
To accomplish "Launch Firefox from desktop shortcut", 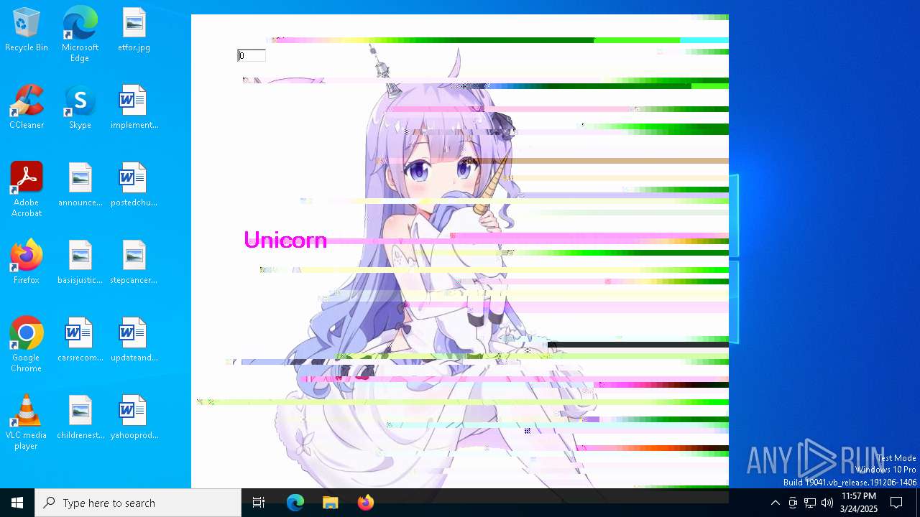I will [27, 263].
